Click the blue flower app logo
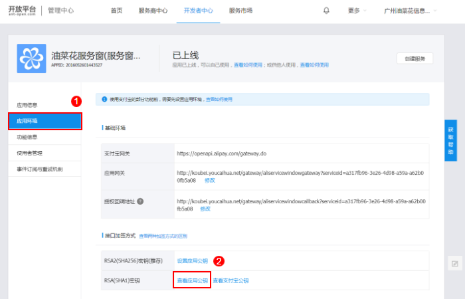 (x=31, y=58)
